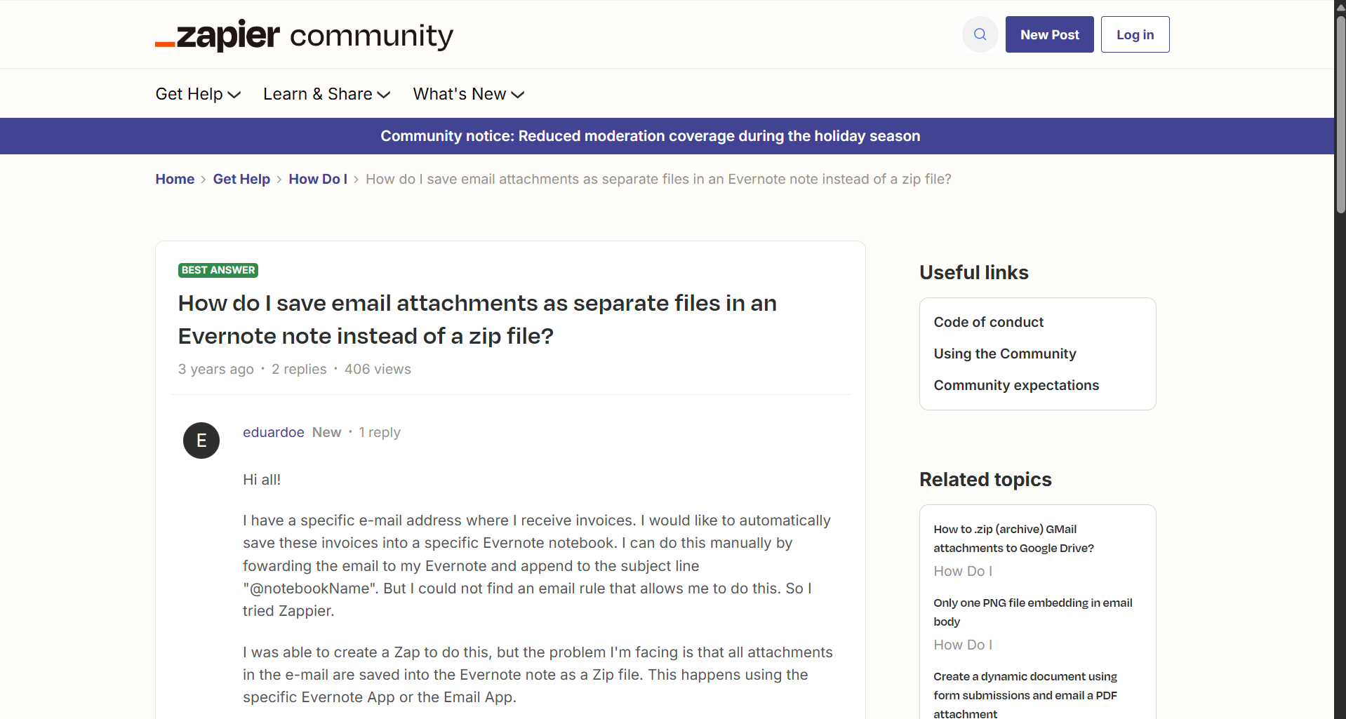The width and height of the screenshot is (1346, 719).
Task: Expand the What's New dropdown
Action: coord(468,93)
